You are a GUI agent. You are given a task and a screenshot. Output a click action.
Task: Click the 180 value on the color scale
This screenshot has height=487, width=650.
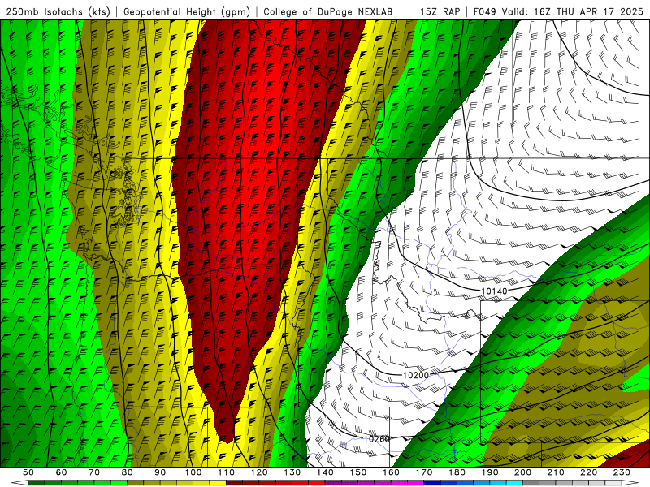(x=457, y=472)
